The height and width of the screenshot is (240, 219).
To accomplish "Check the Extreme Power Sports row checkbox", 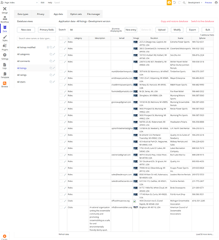I will point(61,42).
